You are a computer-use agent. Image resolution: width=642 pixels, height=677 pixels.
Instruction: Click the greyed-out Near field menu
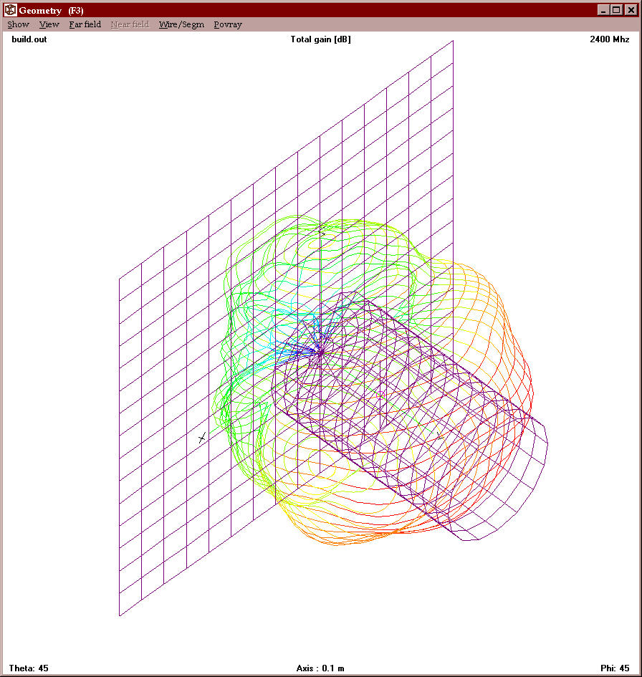pos(130,24)
